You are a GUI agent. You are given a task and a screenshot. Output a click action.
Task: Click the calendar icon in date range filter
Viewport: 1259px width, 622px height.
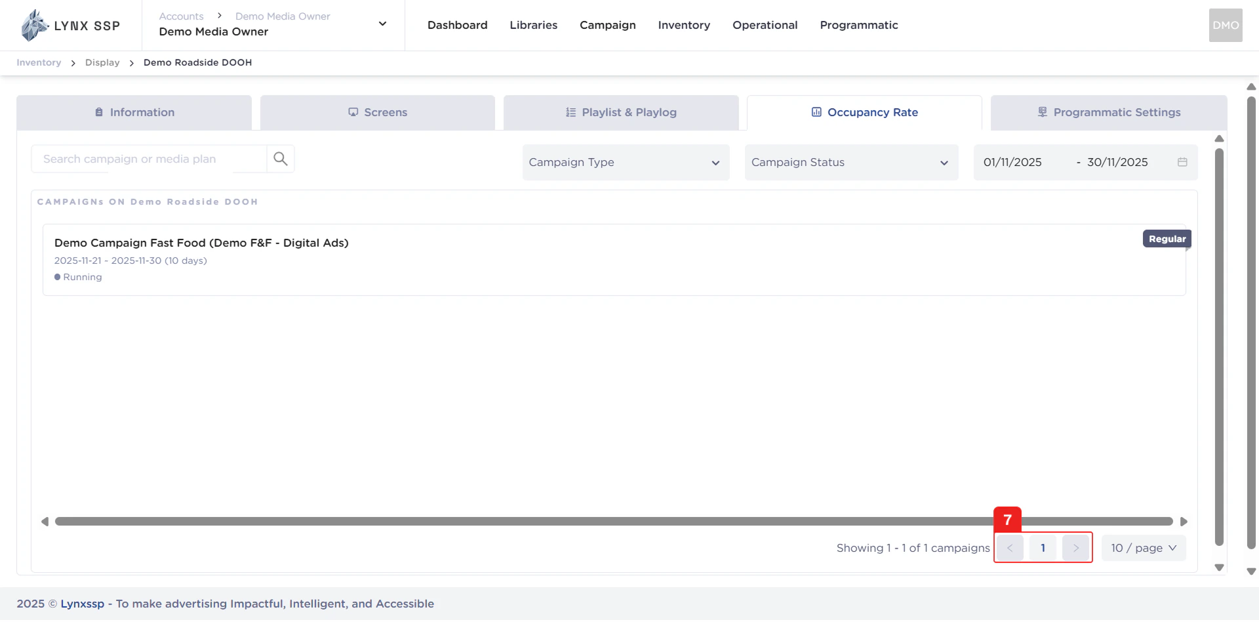pos(1182,162)
